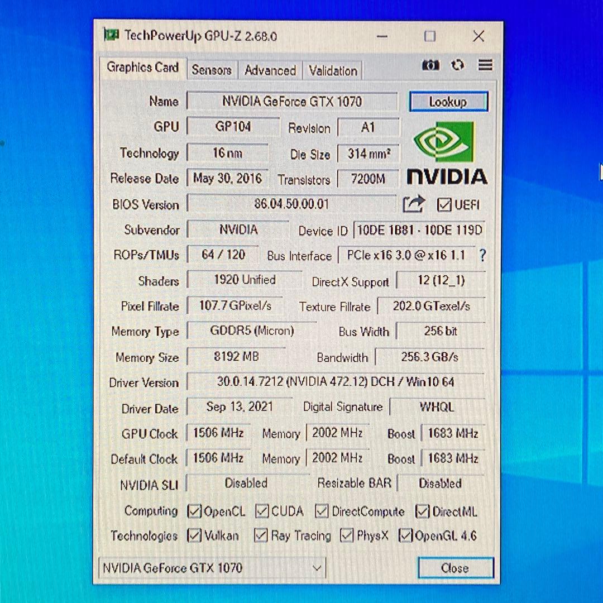Click the GPU field showing GP104
This screenshot has height=603, width=603.
[233, 127]
